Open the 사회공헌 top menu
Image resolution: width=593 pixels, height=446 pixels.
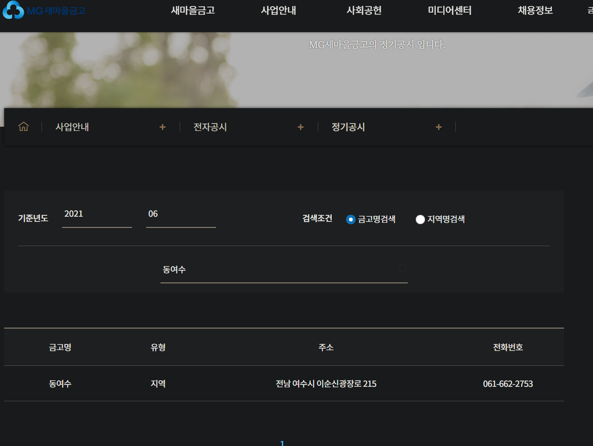point(364,10)
